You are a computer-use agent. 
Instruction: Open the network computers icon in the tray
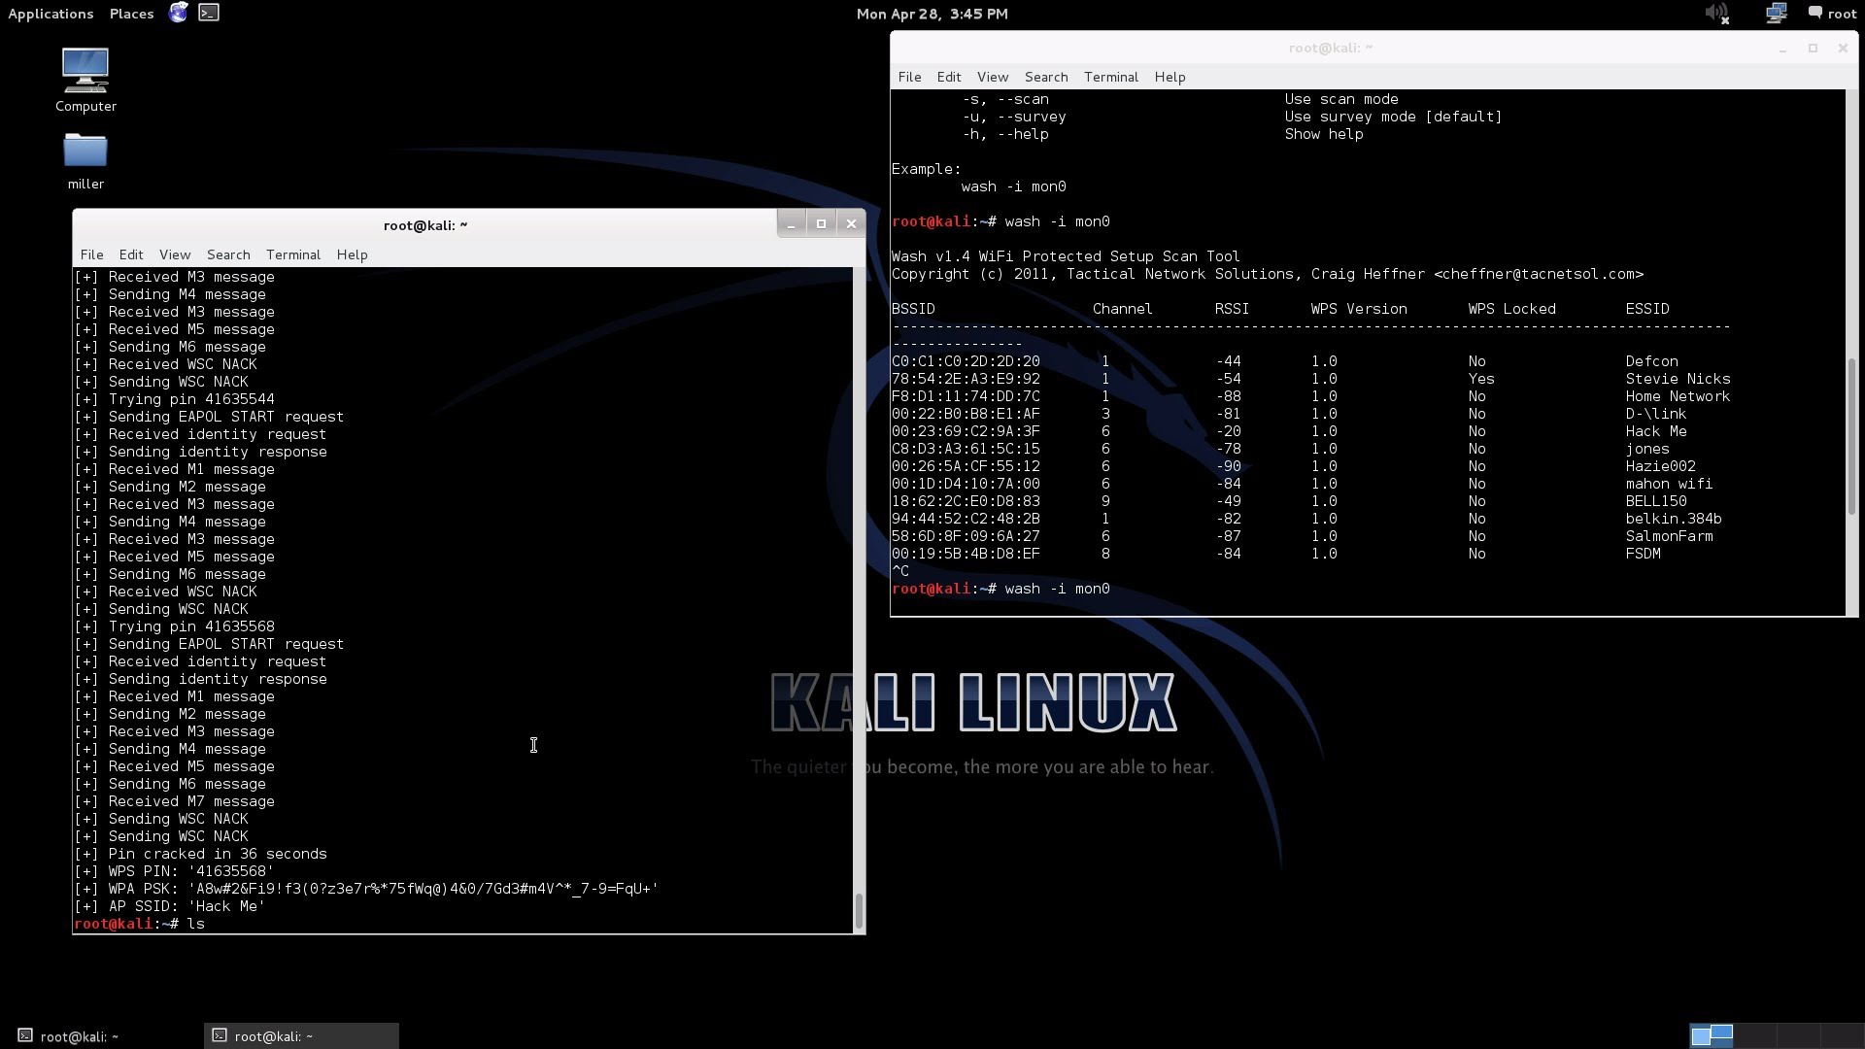(1777, 13)
